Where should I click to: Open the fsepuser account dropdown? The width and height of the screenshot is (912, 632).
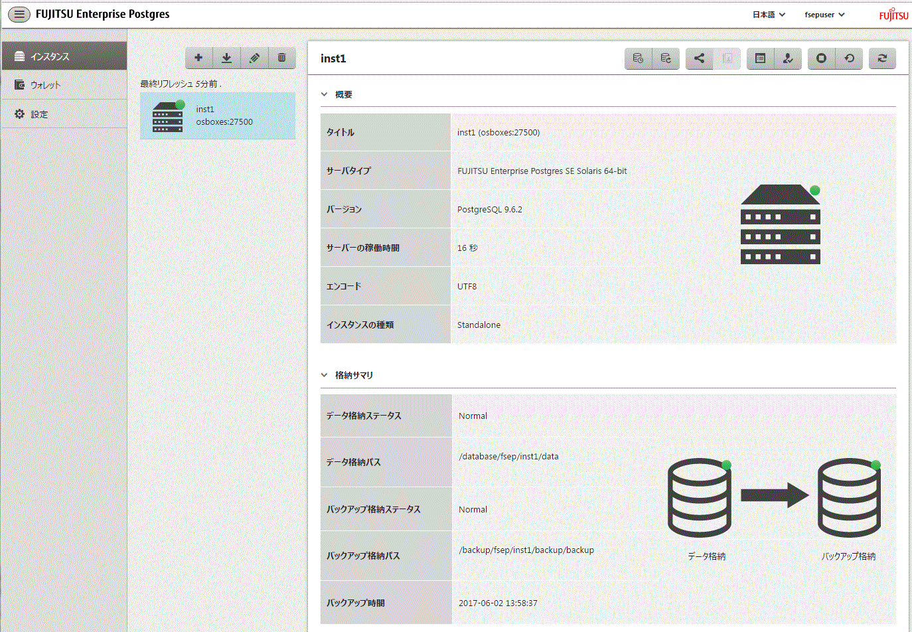[824, 15]
